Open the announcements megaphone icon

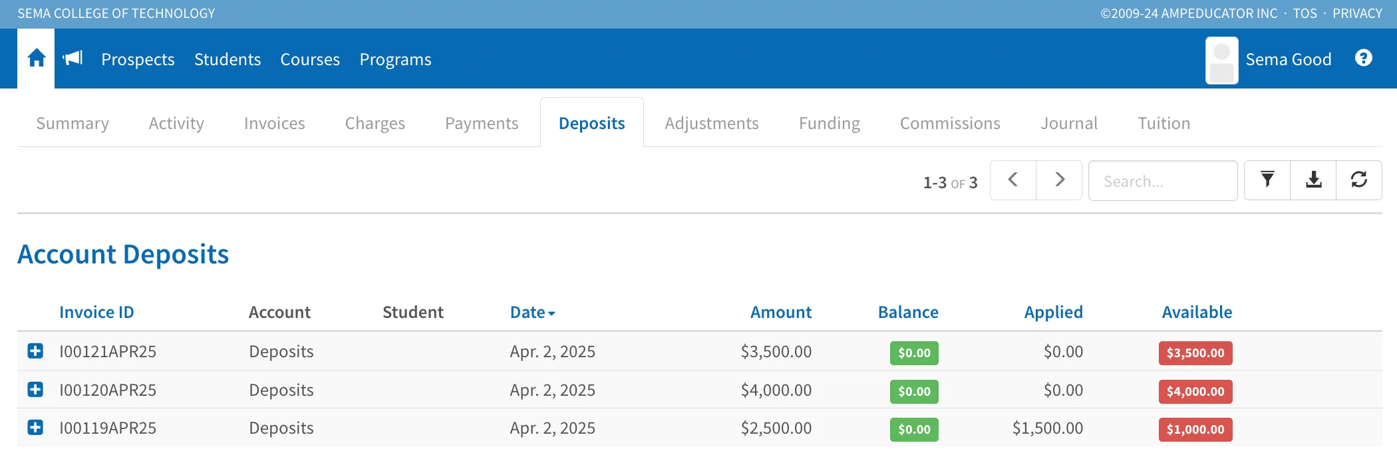73,59
